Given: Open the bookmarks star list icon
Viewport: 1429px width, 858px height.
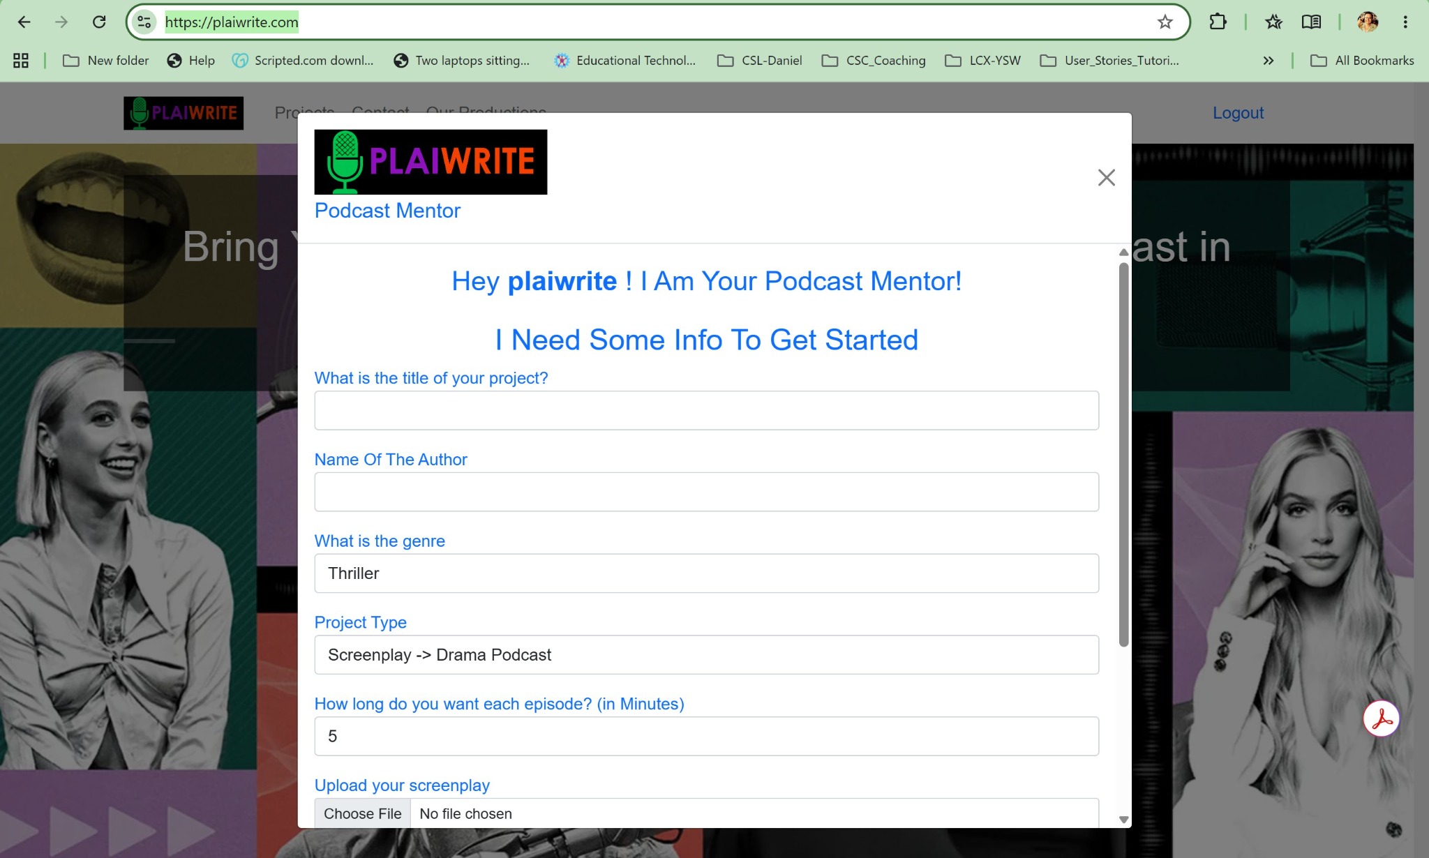Looking at the screenshot, I should [x=1273, y=22].
